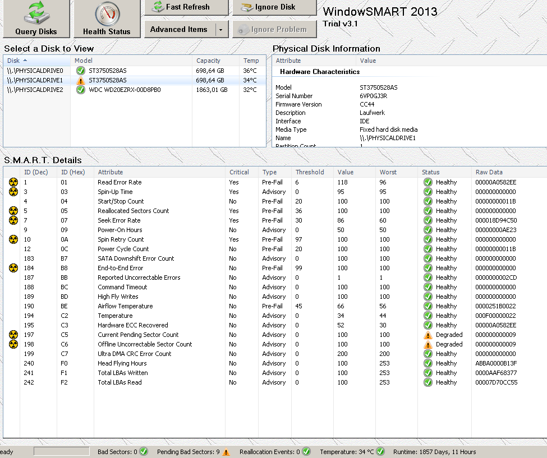547x458 pixels.
Task: Click the Value header in Physical Disk Information
Action: [452, 61]
